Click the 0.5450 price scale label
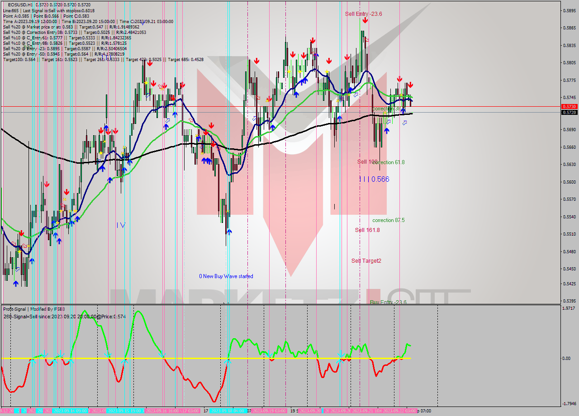This screenshot has height=416, width=579. point(569,269)
